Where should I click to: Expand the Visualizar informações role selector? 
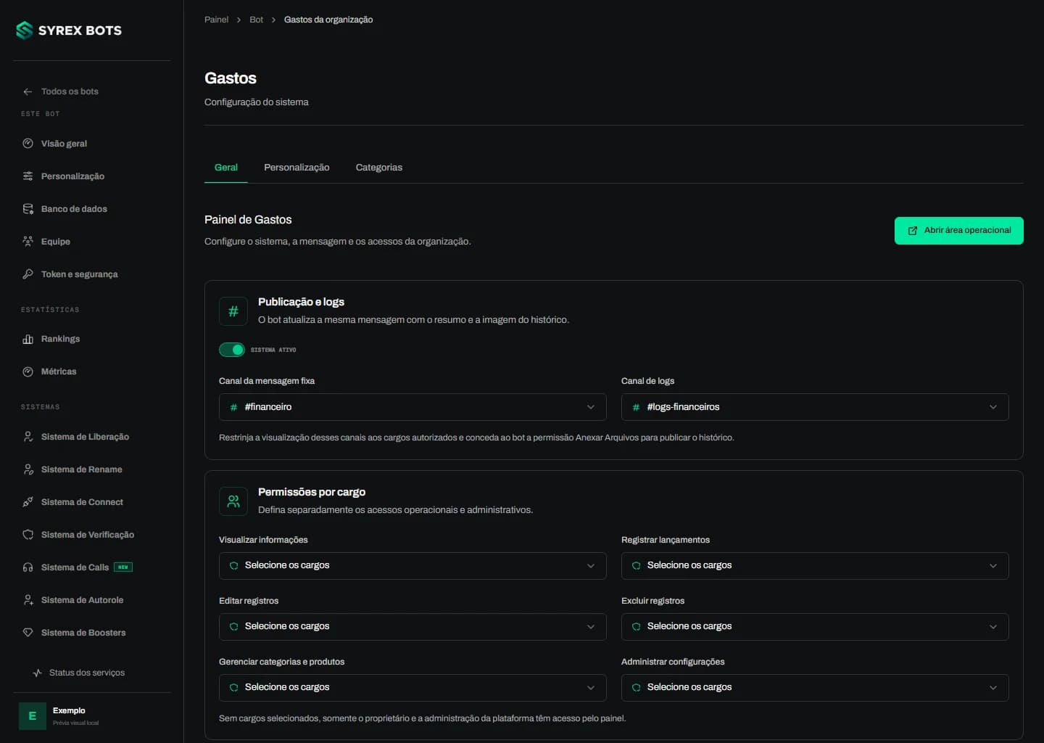[x=413, y=566]
